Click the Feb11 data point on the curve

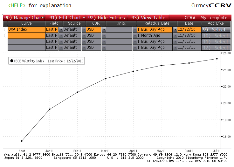78,92
